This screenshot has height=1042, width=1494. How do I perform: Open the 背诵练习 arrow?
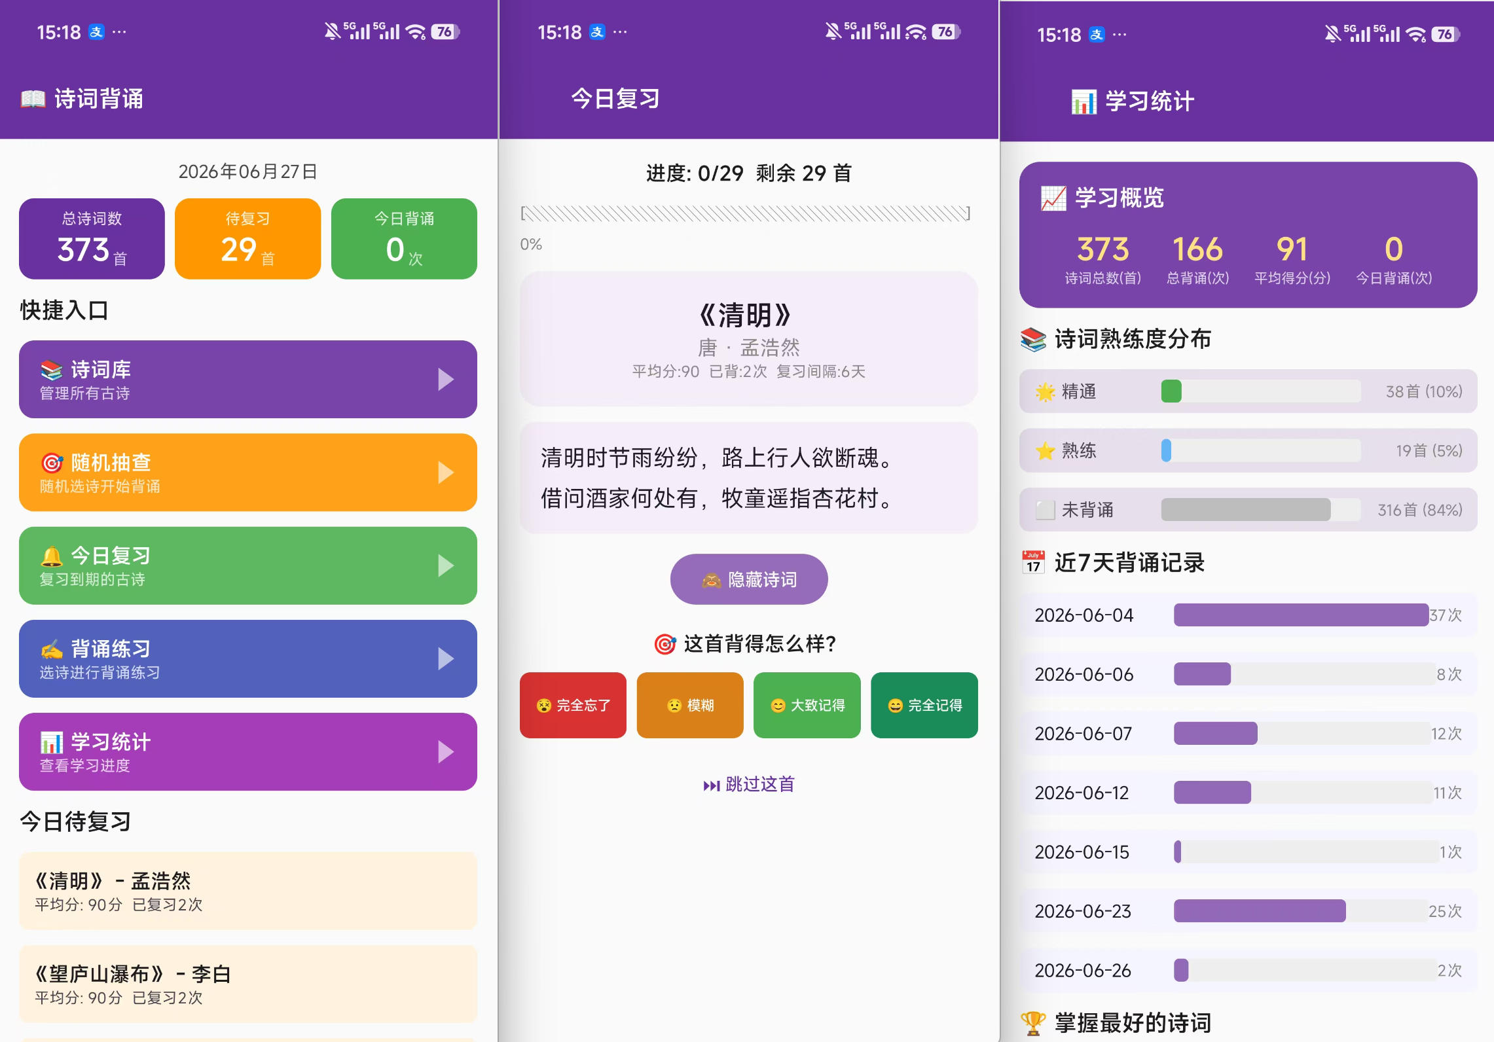click(446, 658)
